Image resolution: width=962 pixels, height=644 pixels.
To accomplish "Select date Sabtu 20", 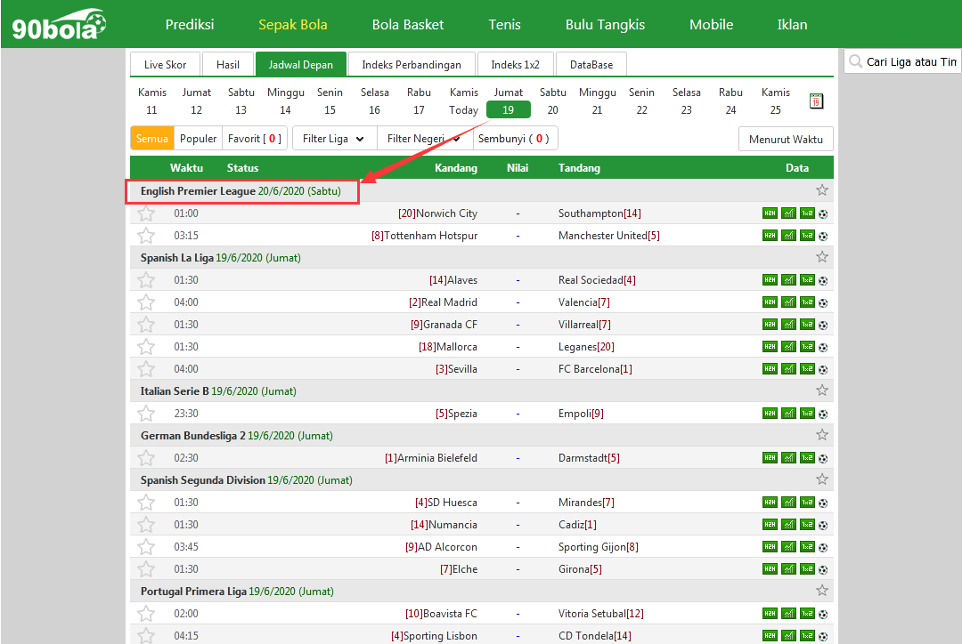I will [553, 101].
